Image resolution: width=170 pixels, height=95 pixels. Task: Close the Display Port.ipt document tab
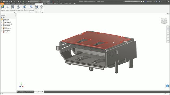[x=42, y=92]
